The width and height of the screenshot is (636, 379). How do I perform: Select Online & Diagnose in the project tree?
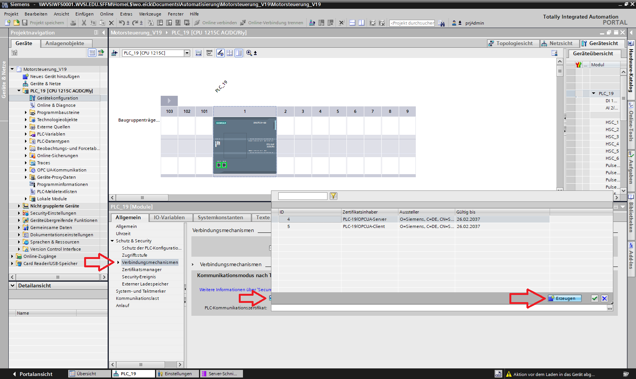[56, 105]
